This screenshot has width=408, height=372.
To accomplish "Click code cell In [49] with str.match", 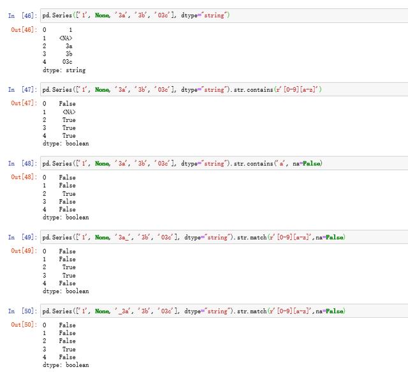I will click(x=224, y=237).
